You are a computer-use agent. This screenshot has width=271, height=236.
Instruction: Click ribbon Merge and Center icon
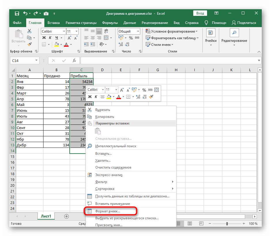coord(106,38)
